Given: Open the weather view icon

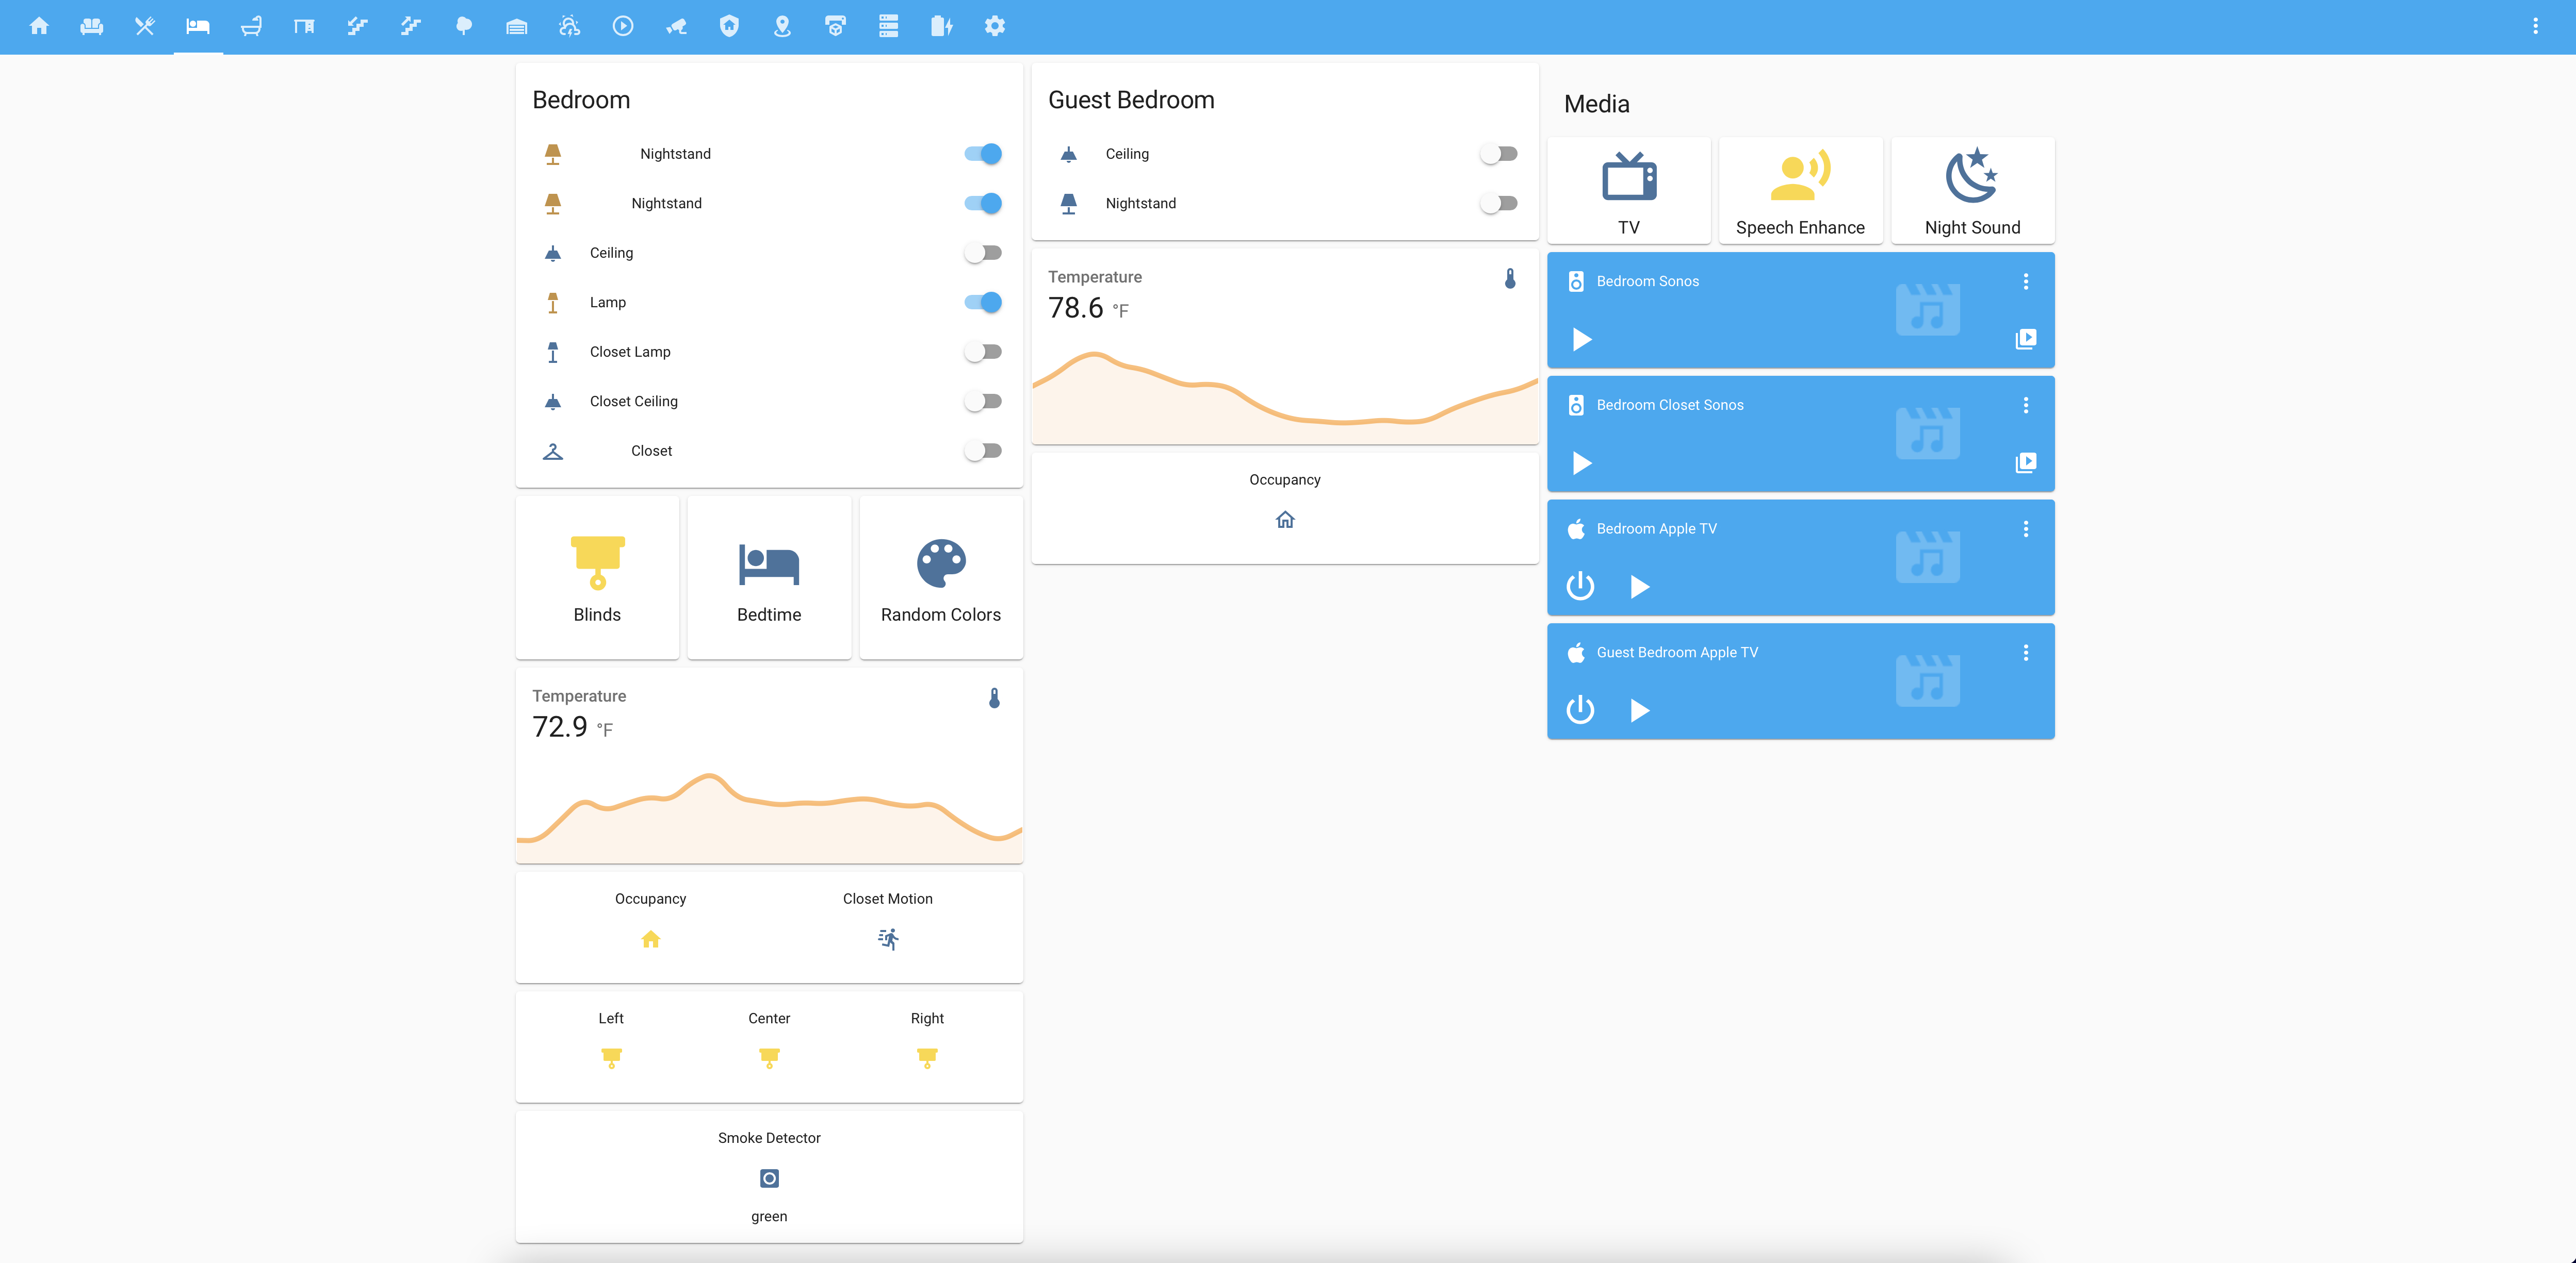Looking at the screenshot, I should (x=569, y=27).
